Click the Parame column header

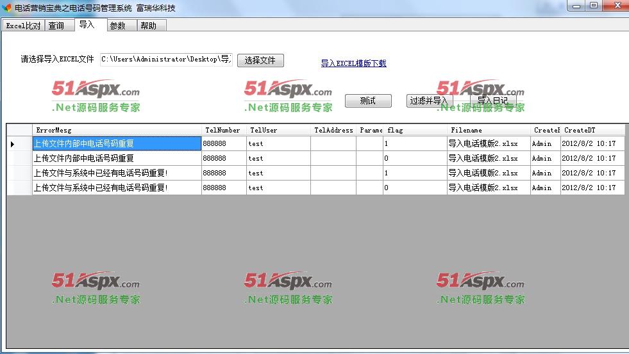point(369,130)
